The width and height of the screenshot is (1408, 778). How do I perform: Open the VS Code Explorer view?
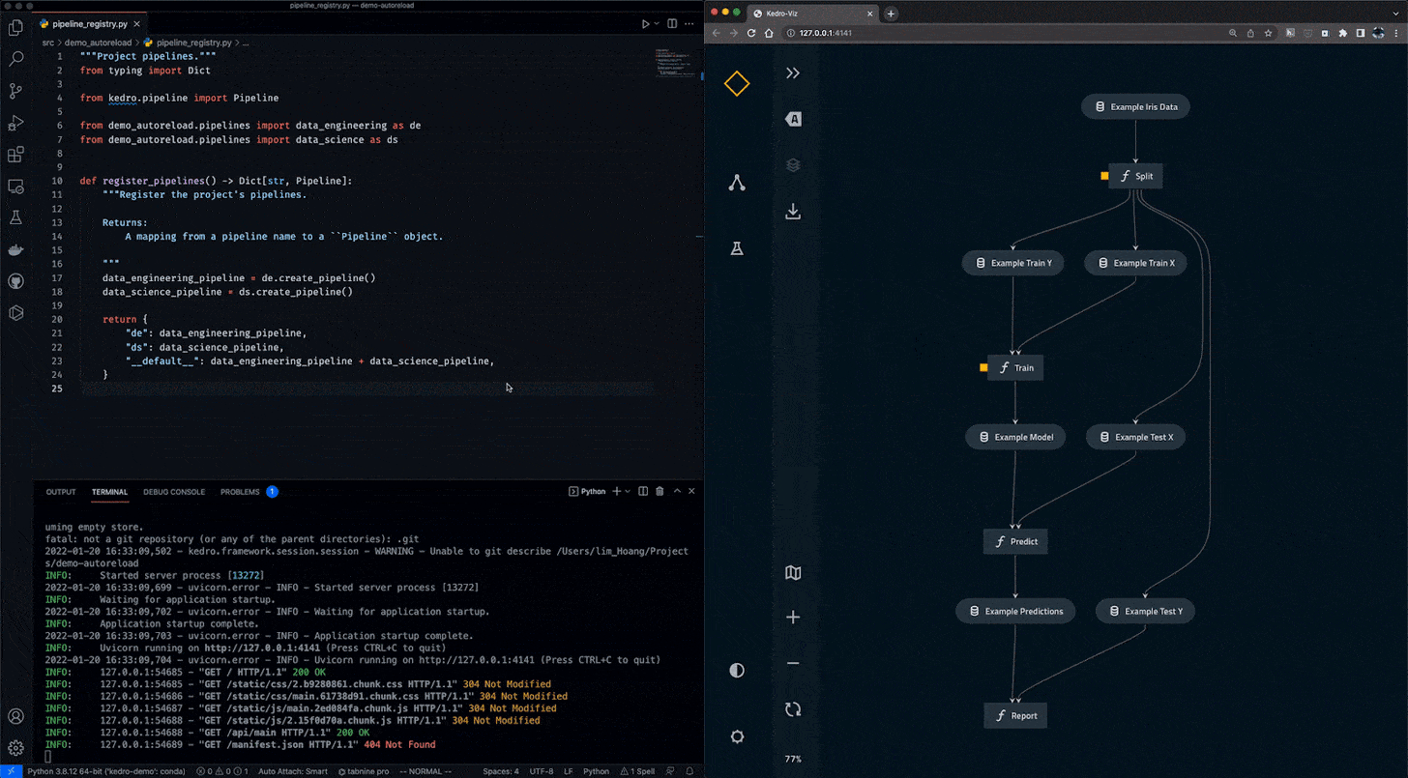click(x=15, y=28)
